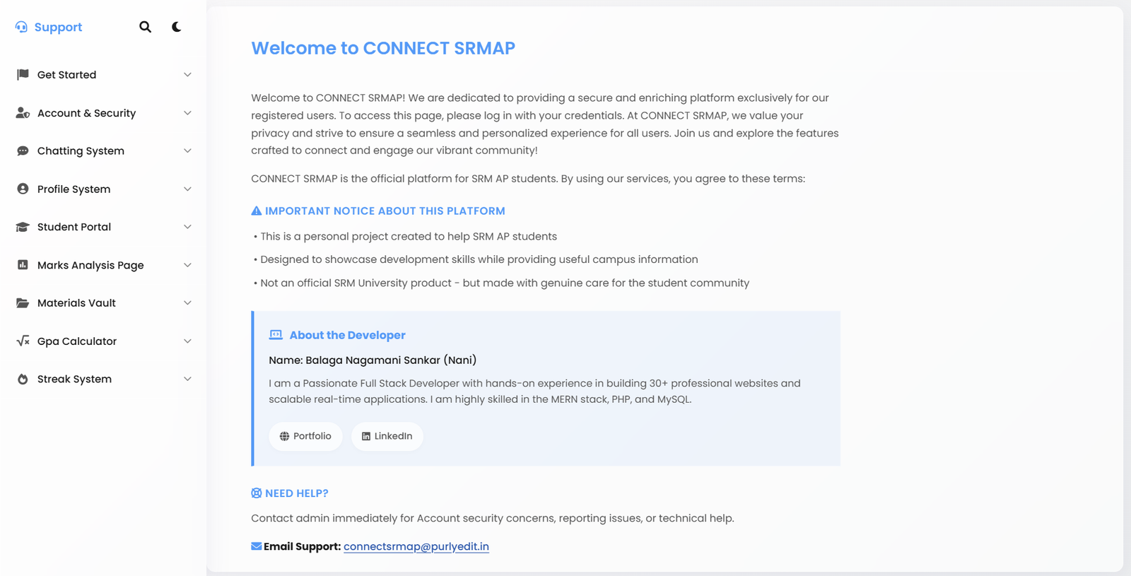This screenshot has width=1131, height=576.
Task: Click the Support headset logo
Action: [x=22, y=27]
